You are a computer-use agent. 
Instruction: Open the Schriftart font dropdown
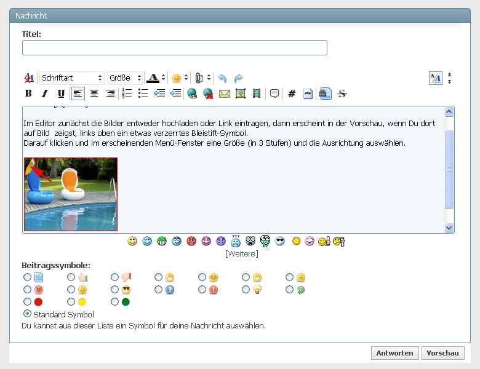(x=71, y=77)
